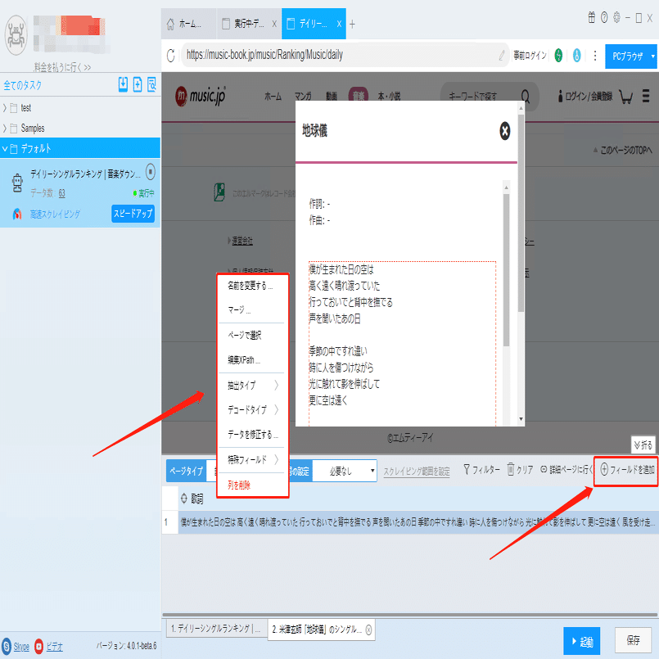
Task: Reload the page with the refresh icon
Action: (x=170, y=56)
